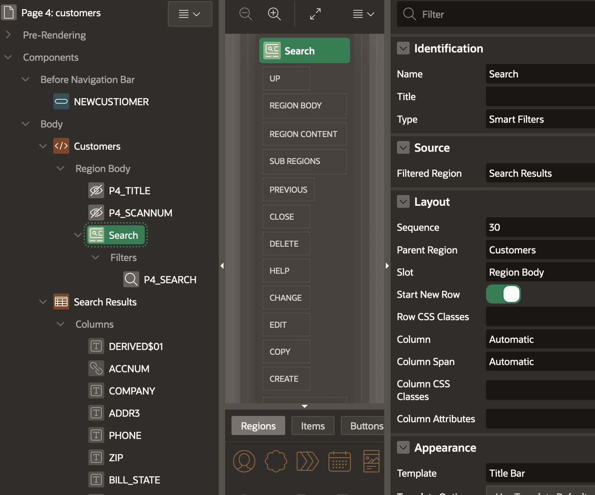Click the REGION CONTENT slot in layout
The width and height of the screenshot is (595, 495).
click(x=304, y=134)
